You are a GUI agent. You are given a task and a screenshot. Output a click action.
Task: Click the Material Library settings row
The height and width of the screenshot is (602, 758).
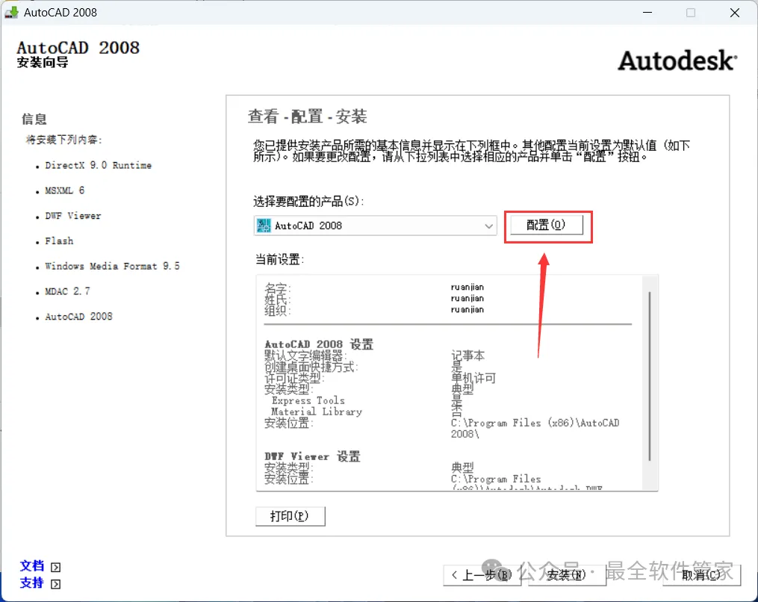click(316, 412)
